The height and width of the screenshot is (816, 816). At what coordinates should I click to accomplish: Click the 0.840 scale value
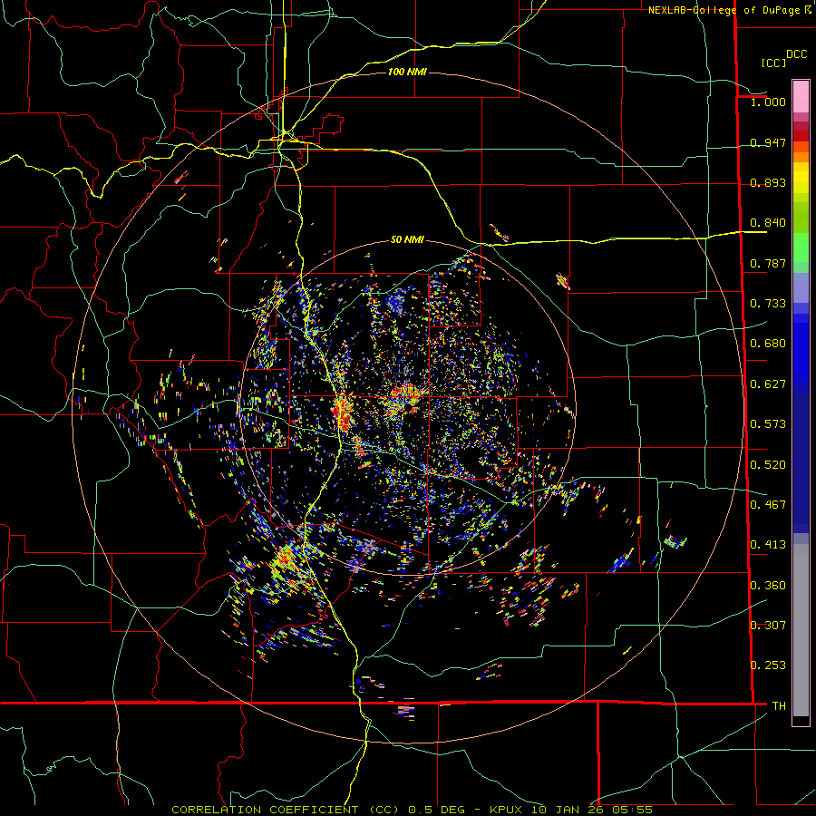(x=768, y=223)
